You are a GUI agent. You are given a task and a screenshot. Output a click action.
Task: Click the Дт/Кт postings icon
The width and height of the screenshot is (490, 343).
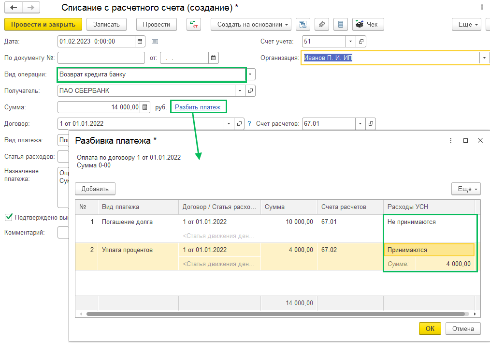pos(193,24)
